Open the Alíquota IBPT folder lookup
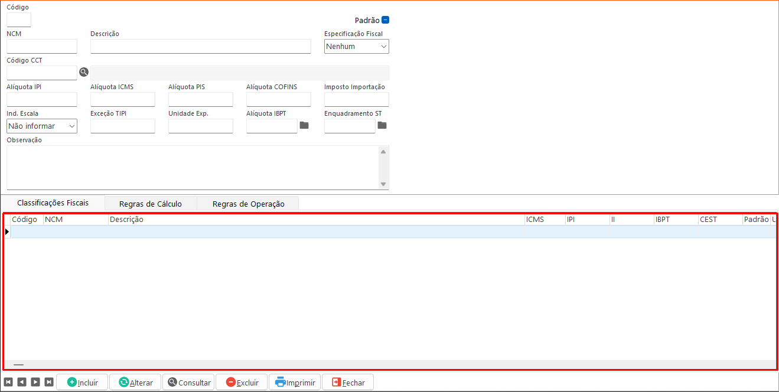The width and height of the screenshot is (779, 392). 304,125
